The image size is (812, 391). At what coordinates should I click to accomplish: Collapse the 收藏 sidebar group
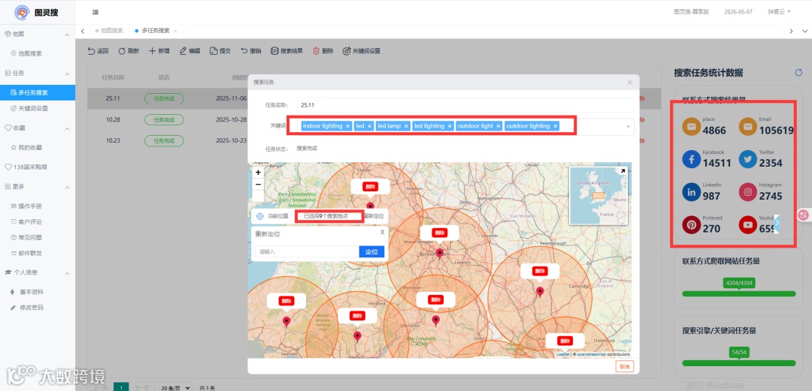67,128
